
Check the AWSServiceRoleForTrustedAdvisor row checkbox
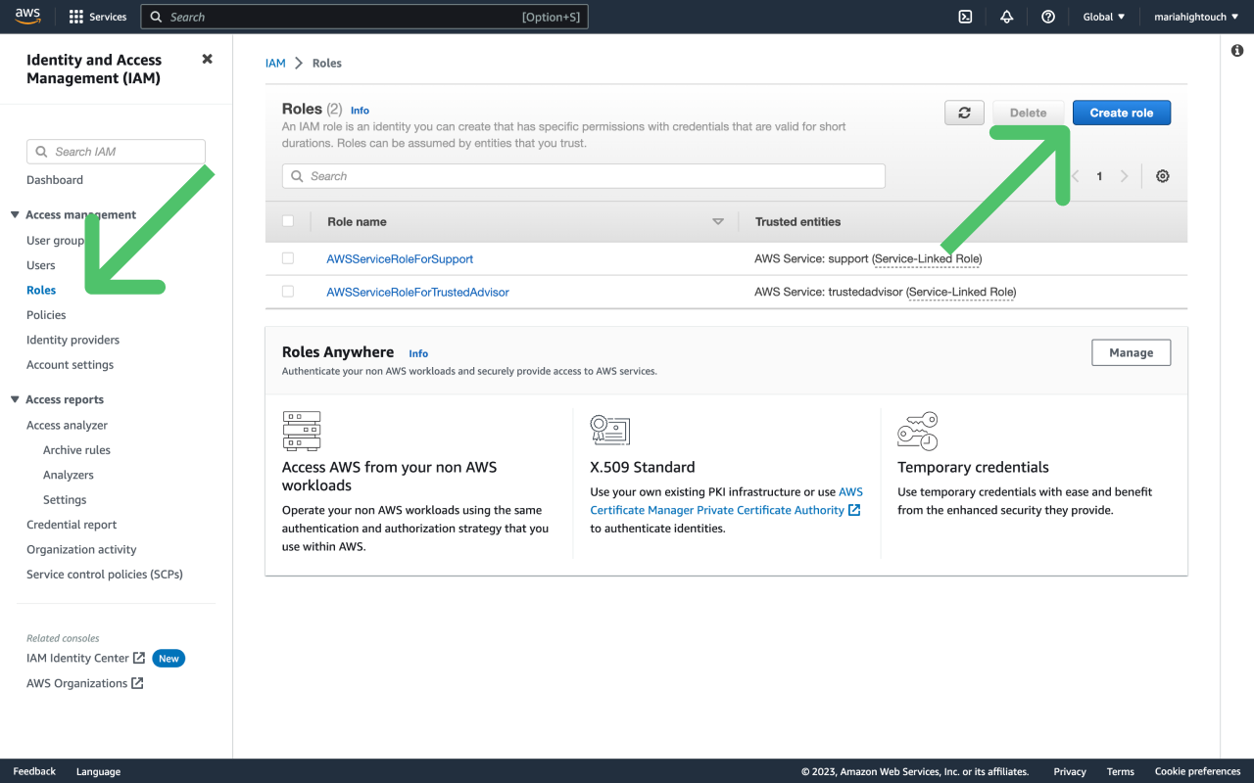(288, 292)
